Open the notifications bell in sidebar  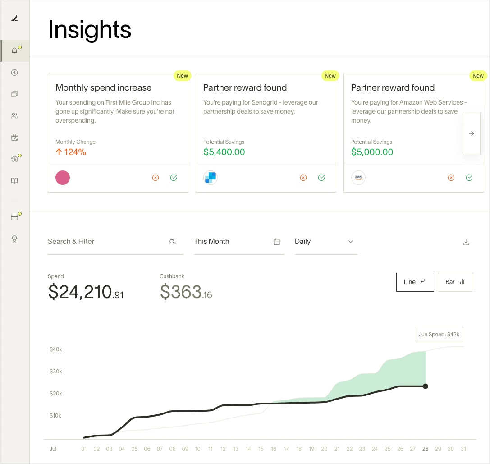[x=14, y=51]
